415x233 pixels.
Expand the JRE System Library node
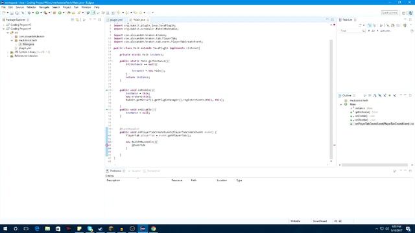coord(8,52)
